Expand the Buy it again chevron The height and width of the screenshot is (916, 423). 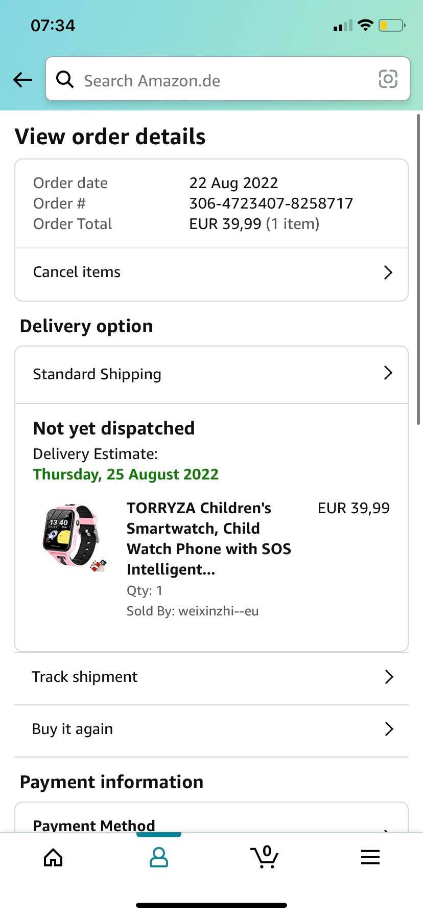[389, 729]
